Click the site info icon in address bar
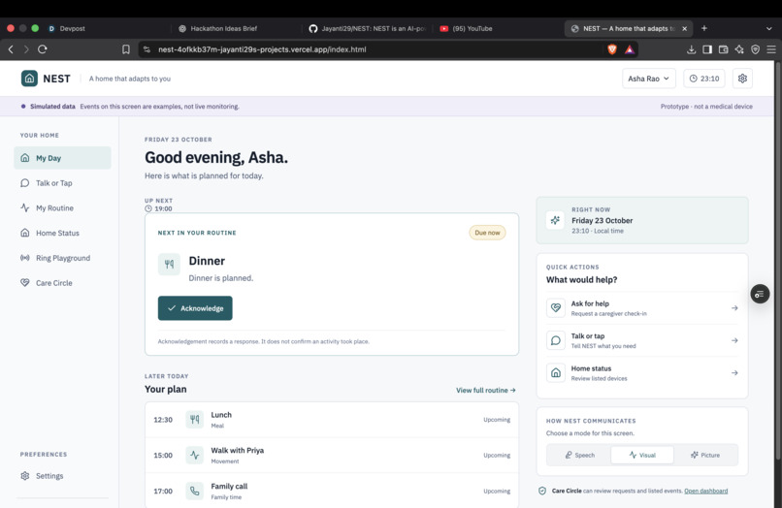 (147, 49)
